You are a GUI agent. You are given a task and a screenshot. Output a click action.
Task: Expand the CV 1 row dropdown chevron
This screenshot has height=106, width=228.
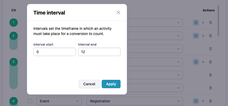(x=178, y=23)
